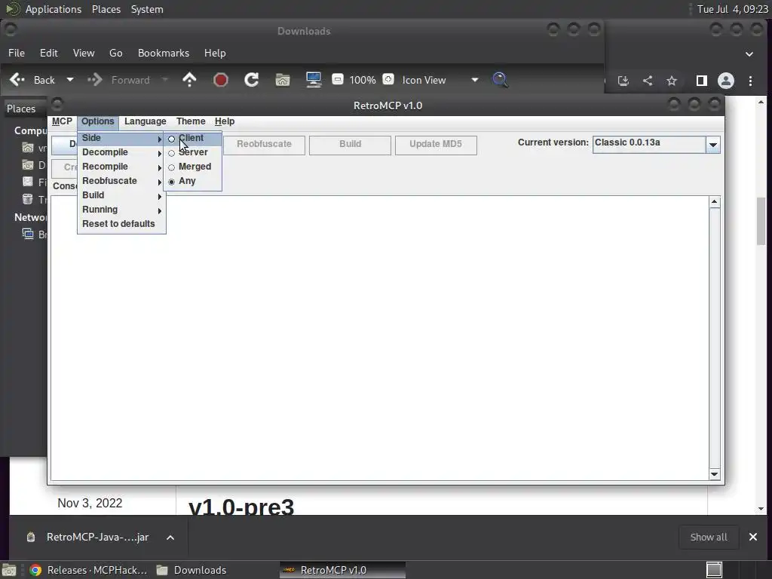The height and width of the screenshot is (579, 772).
Task: Select the Merged side radio option
Action: point(192,167)
